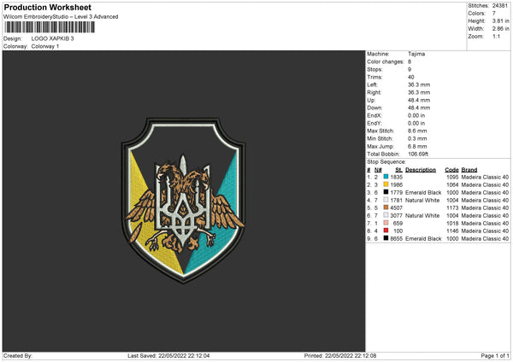Click the Height value '3.81 in'
Screen dimensions: 513x362
500,20
